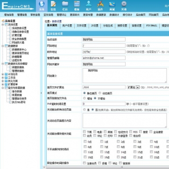Click the folder icon beside 扩展菜单

tap(6, 84)
